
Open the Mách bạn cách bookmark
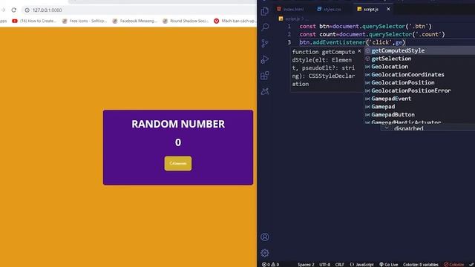235,21
